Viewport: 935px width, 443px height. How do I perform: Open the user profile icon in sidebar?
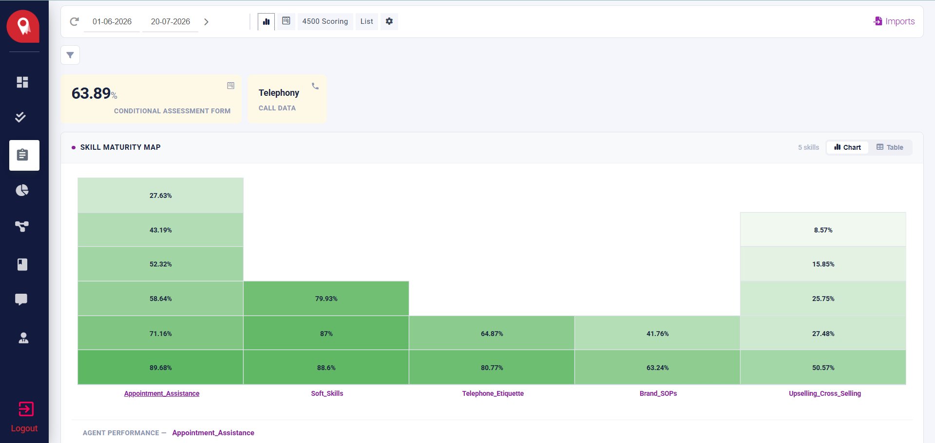(x=23, y=338)
